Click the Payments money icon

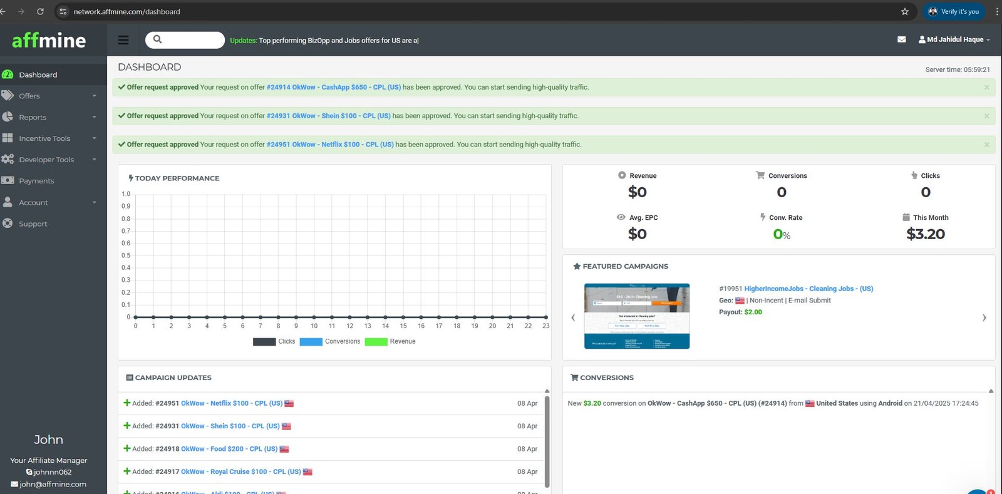pos(8,180)
